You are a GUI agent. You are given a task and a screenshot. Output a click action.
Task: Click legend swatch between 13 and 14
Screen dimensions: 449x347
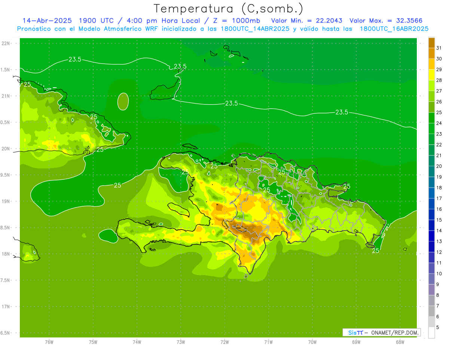pos(431,236)
